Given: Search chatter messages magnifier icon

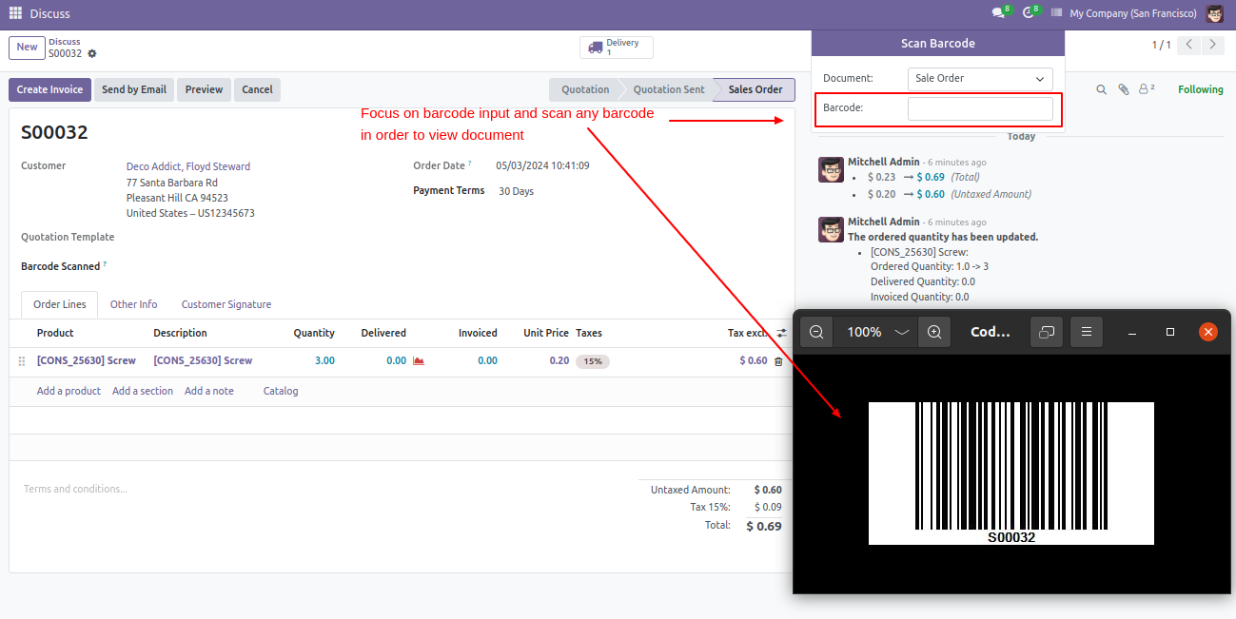Looking at the screenshot, I should coord(1102,89).
